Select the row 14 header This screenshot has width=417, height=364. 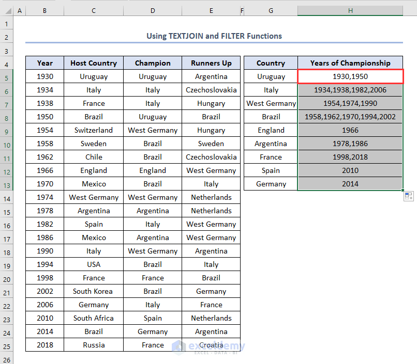point(7,198)
